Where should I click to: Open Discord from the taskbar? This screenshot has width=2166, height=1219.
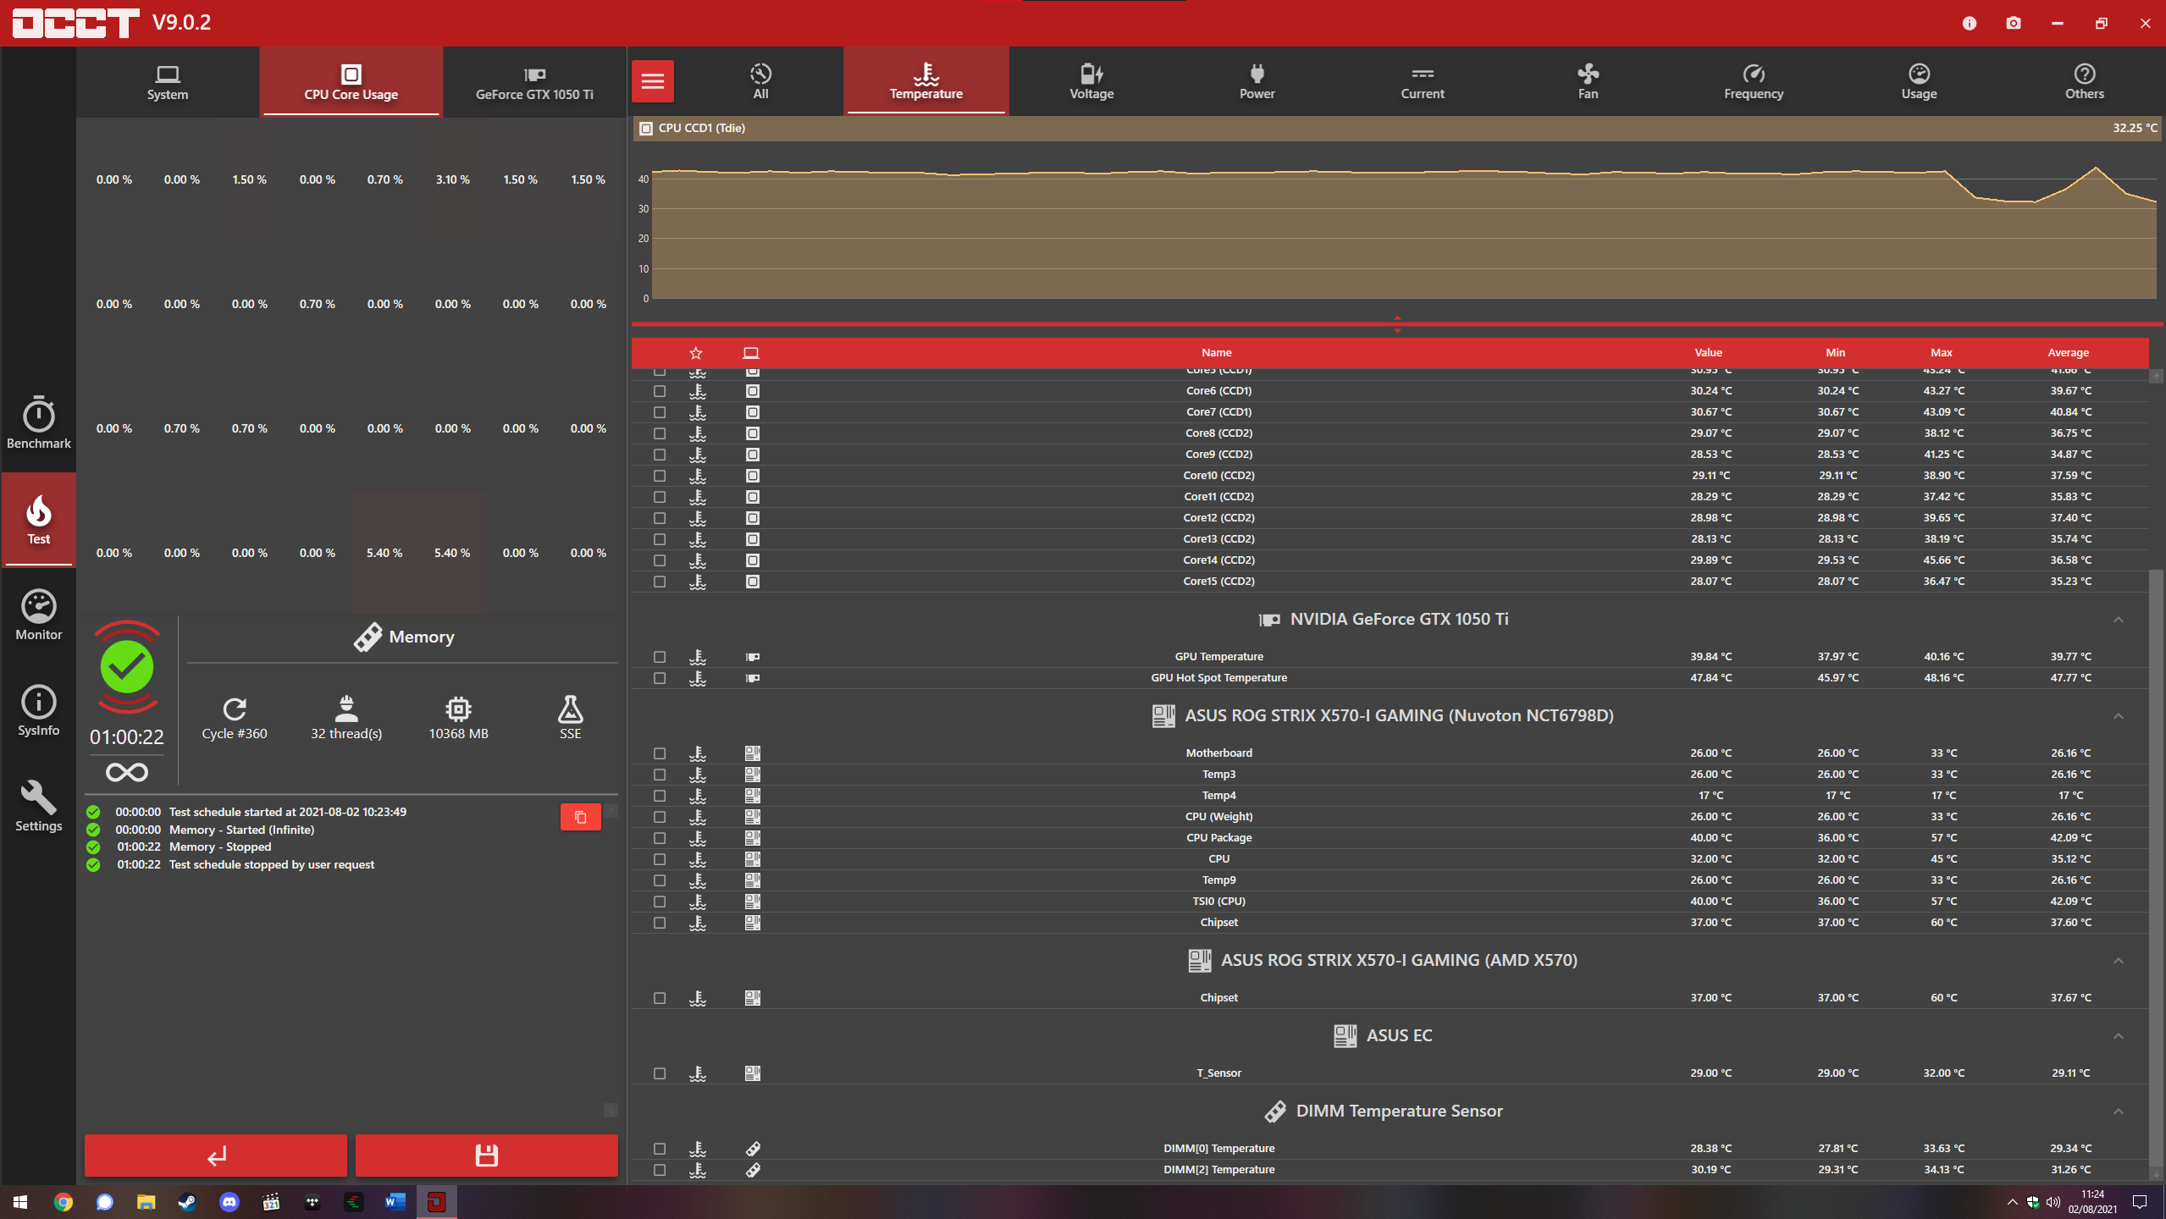click(x=229, y=1202)
